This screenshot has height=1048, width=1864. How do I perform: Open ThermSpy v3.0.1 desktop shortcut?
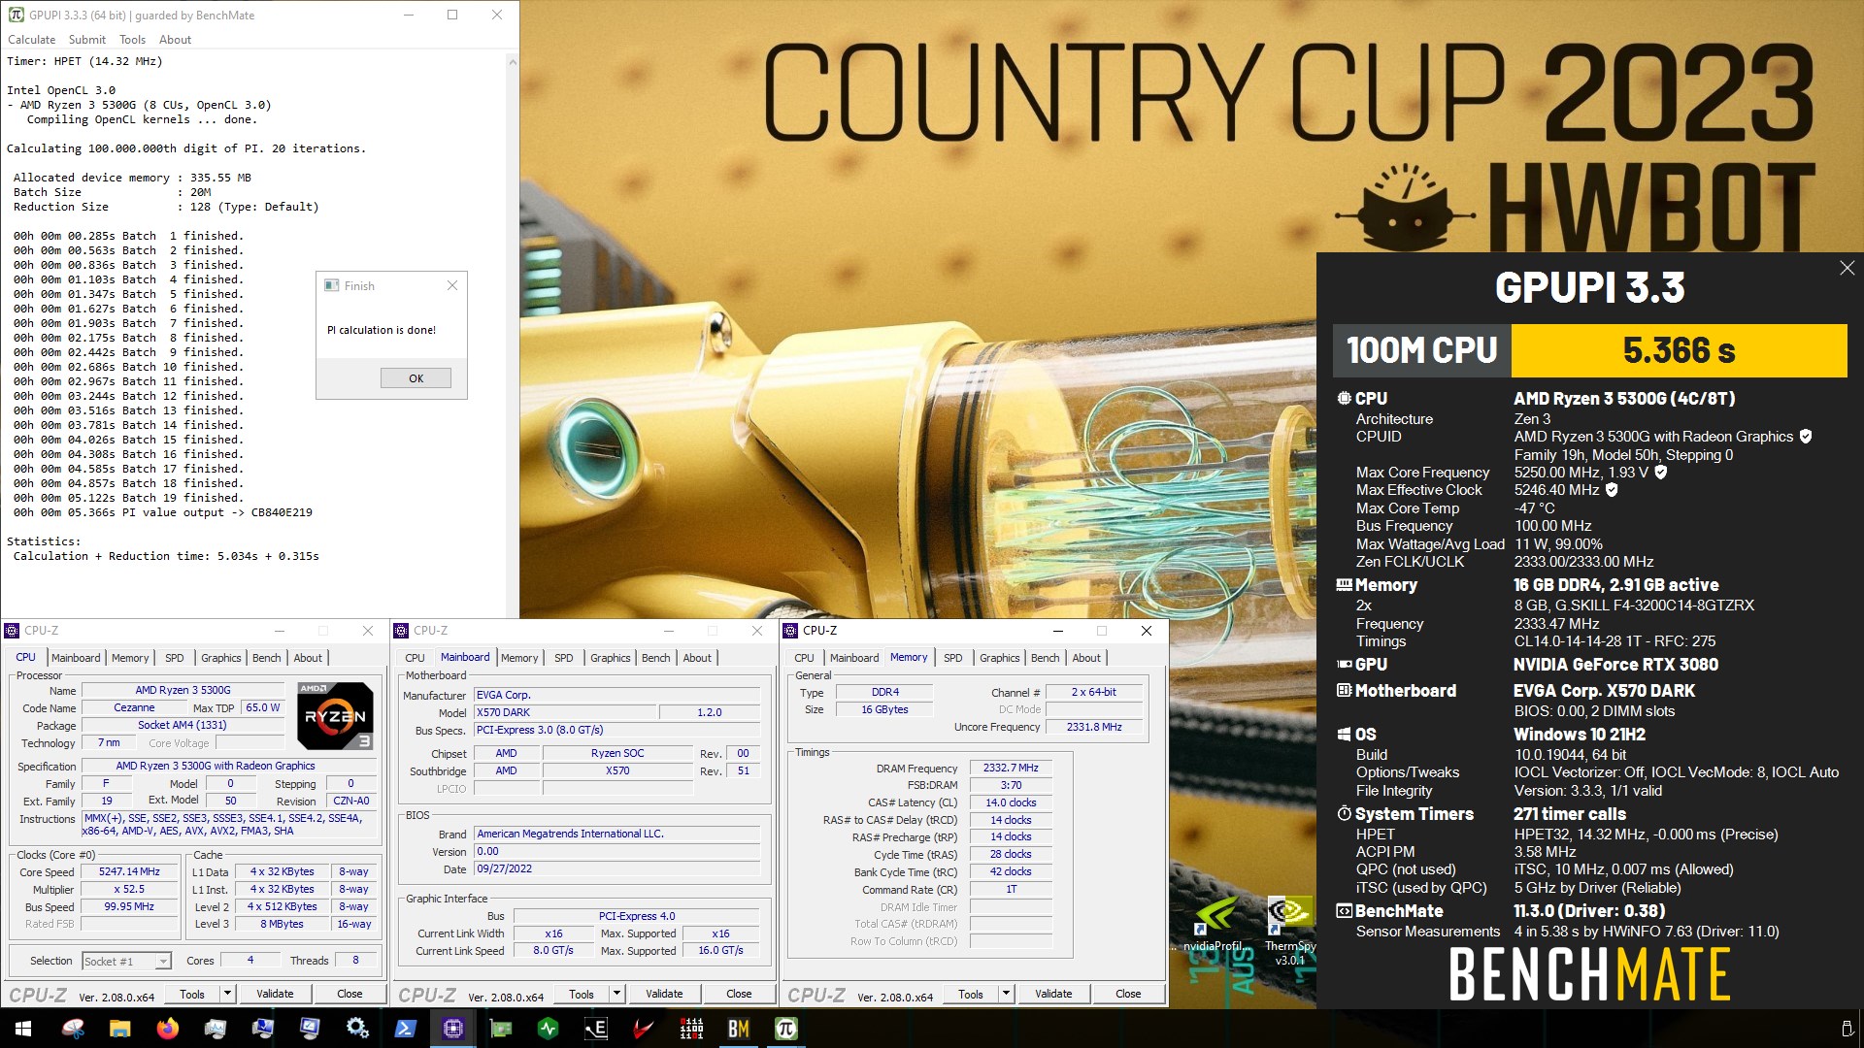tap(1289, 931)
